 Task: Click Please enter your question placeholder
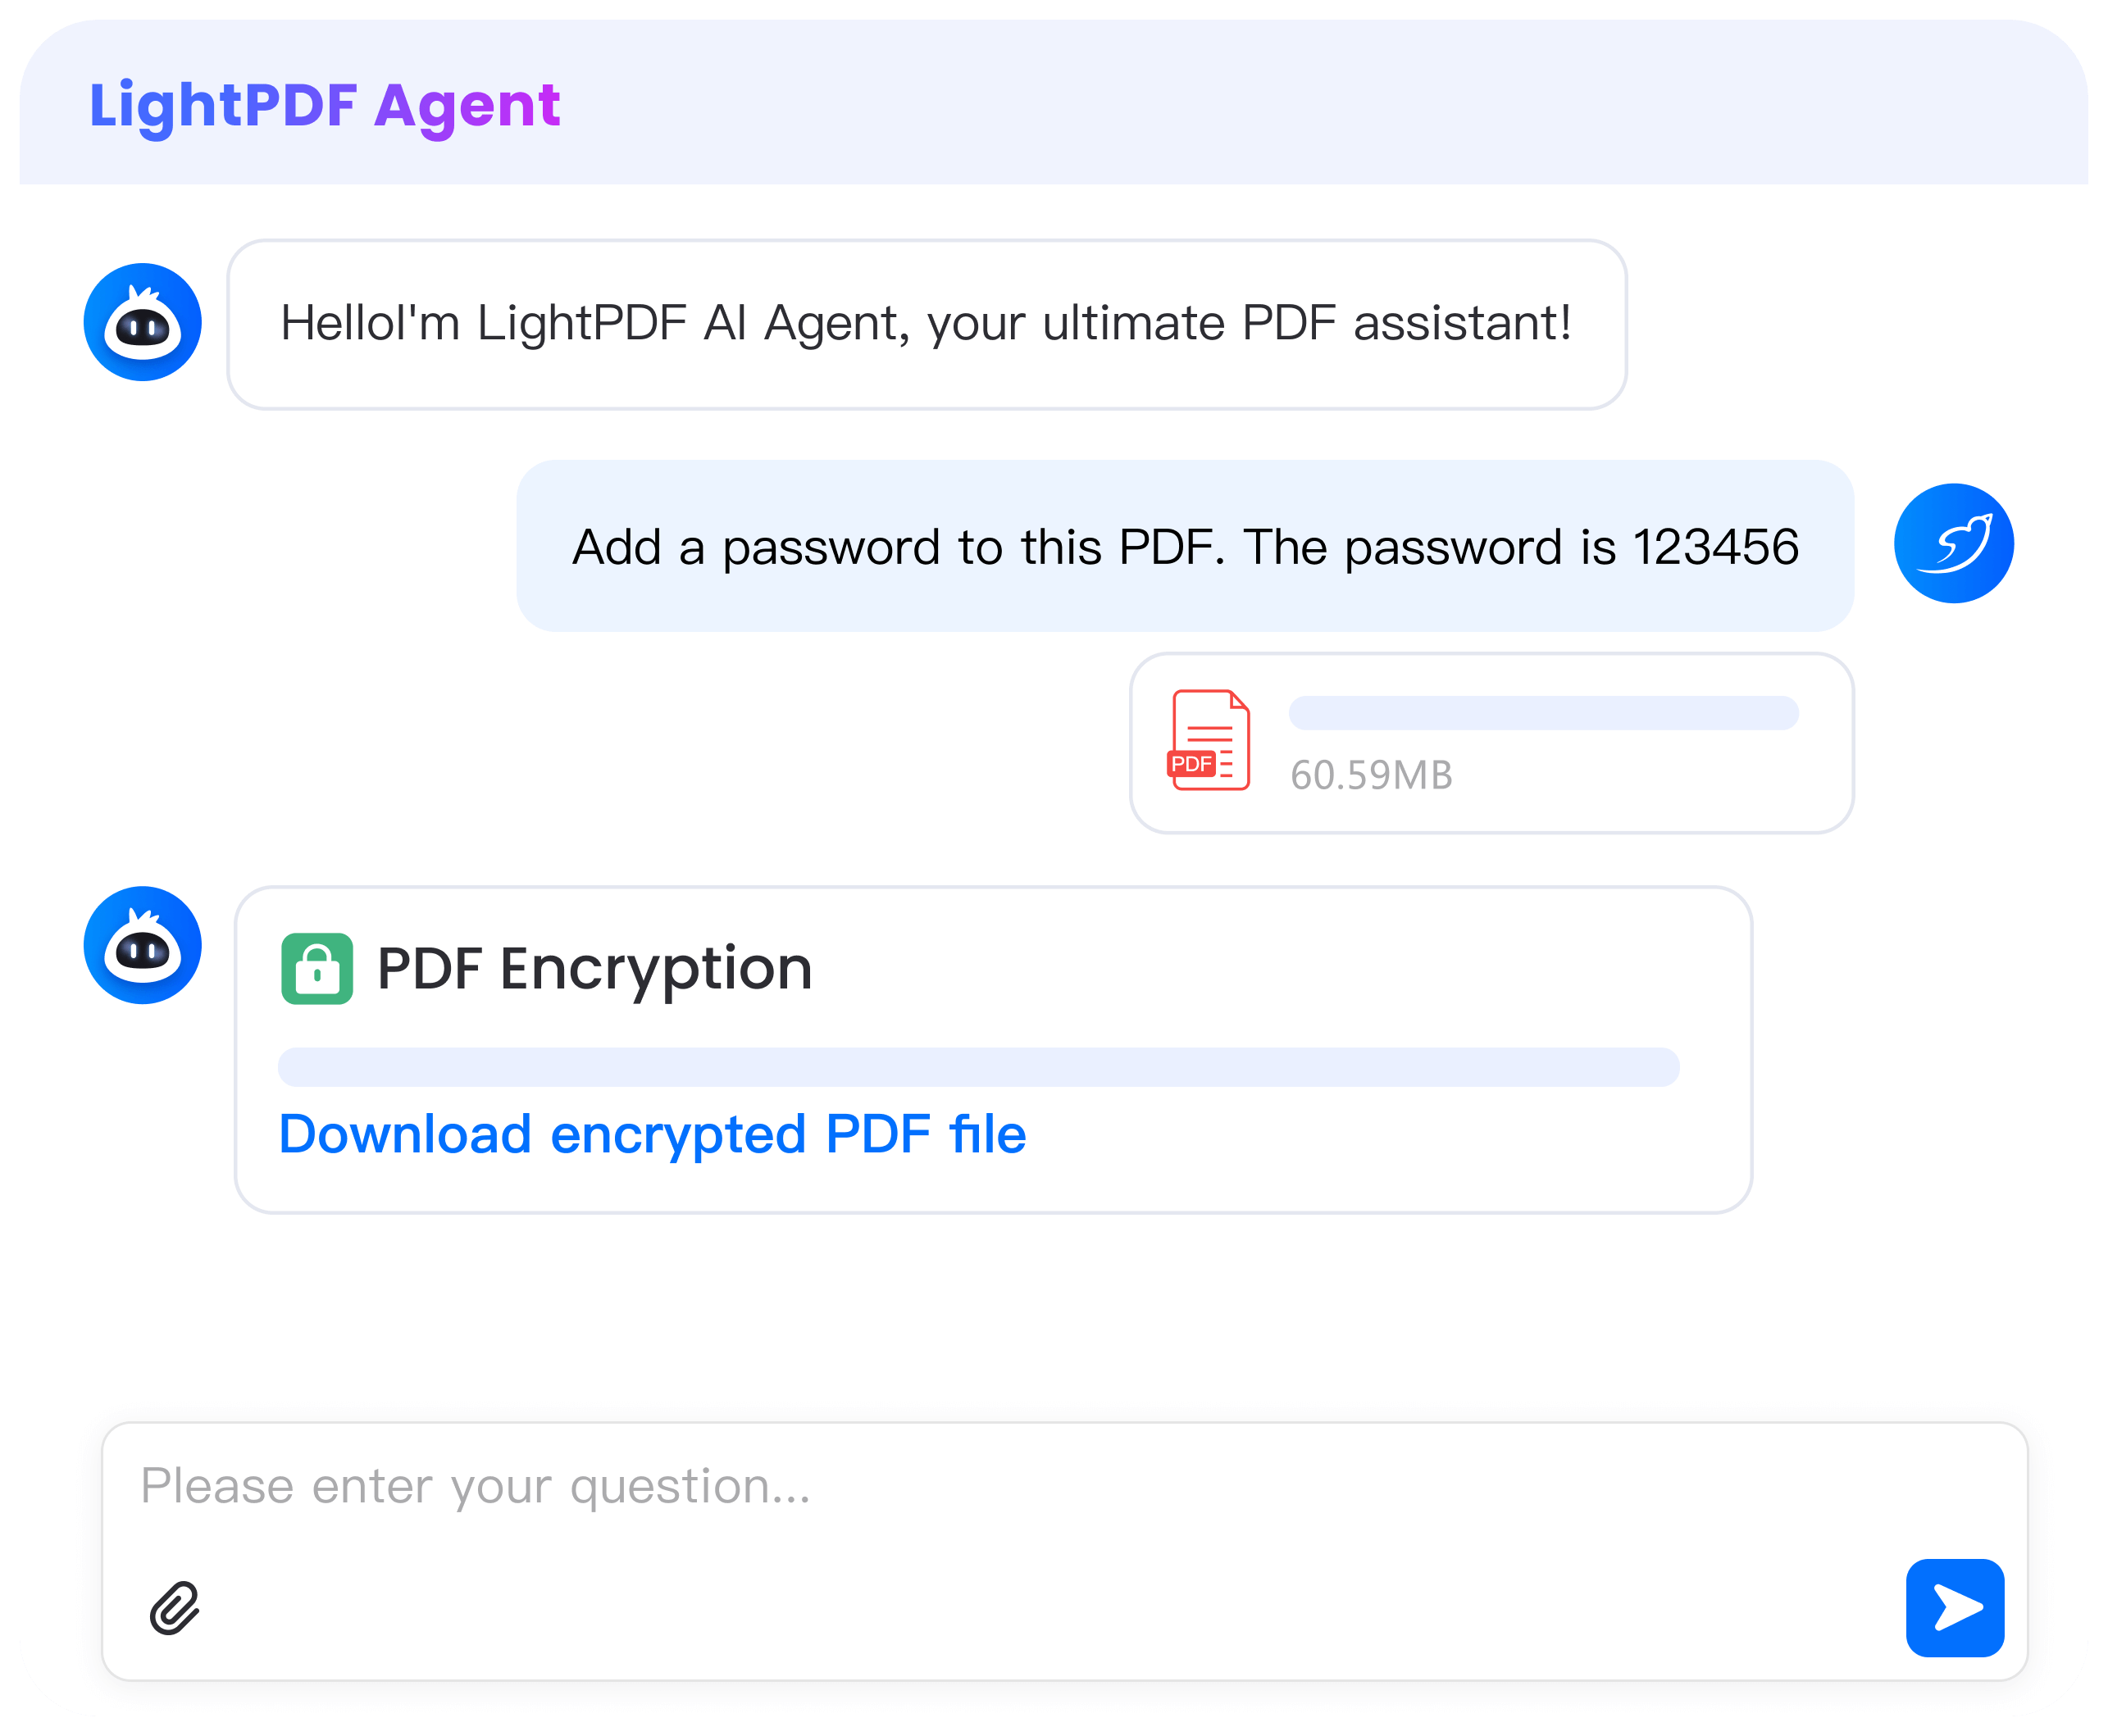pos(476,1486)
